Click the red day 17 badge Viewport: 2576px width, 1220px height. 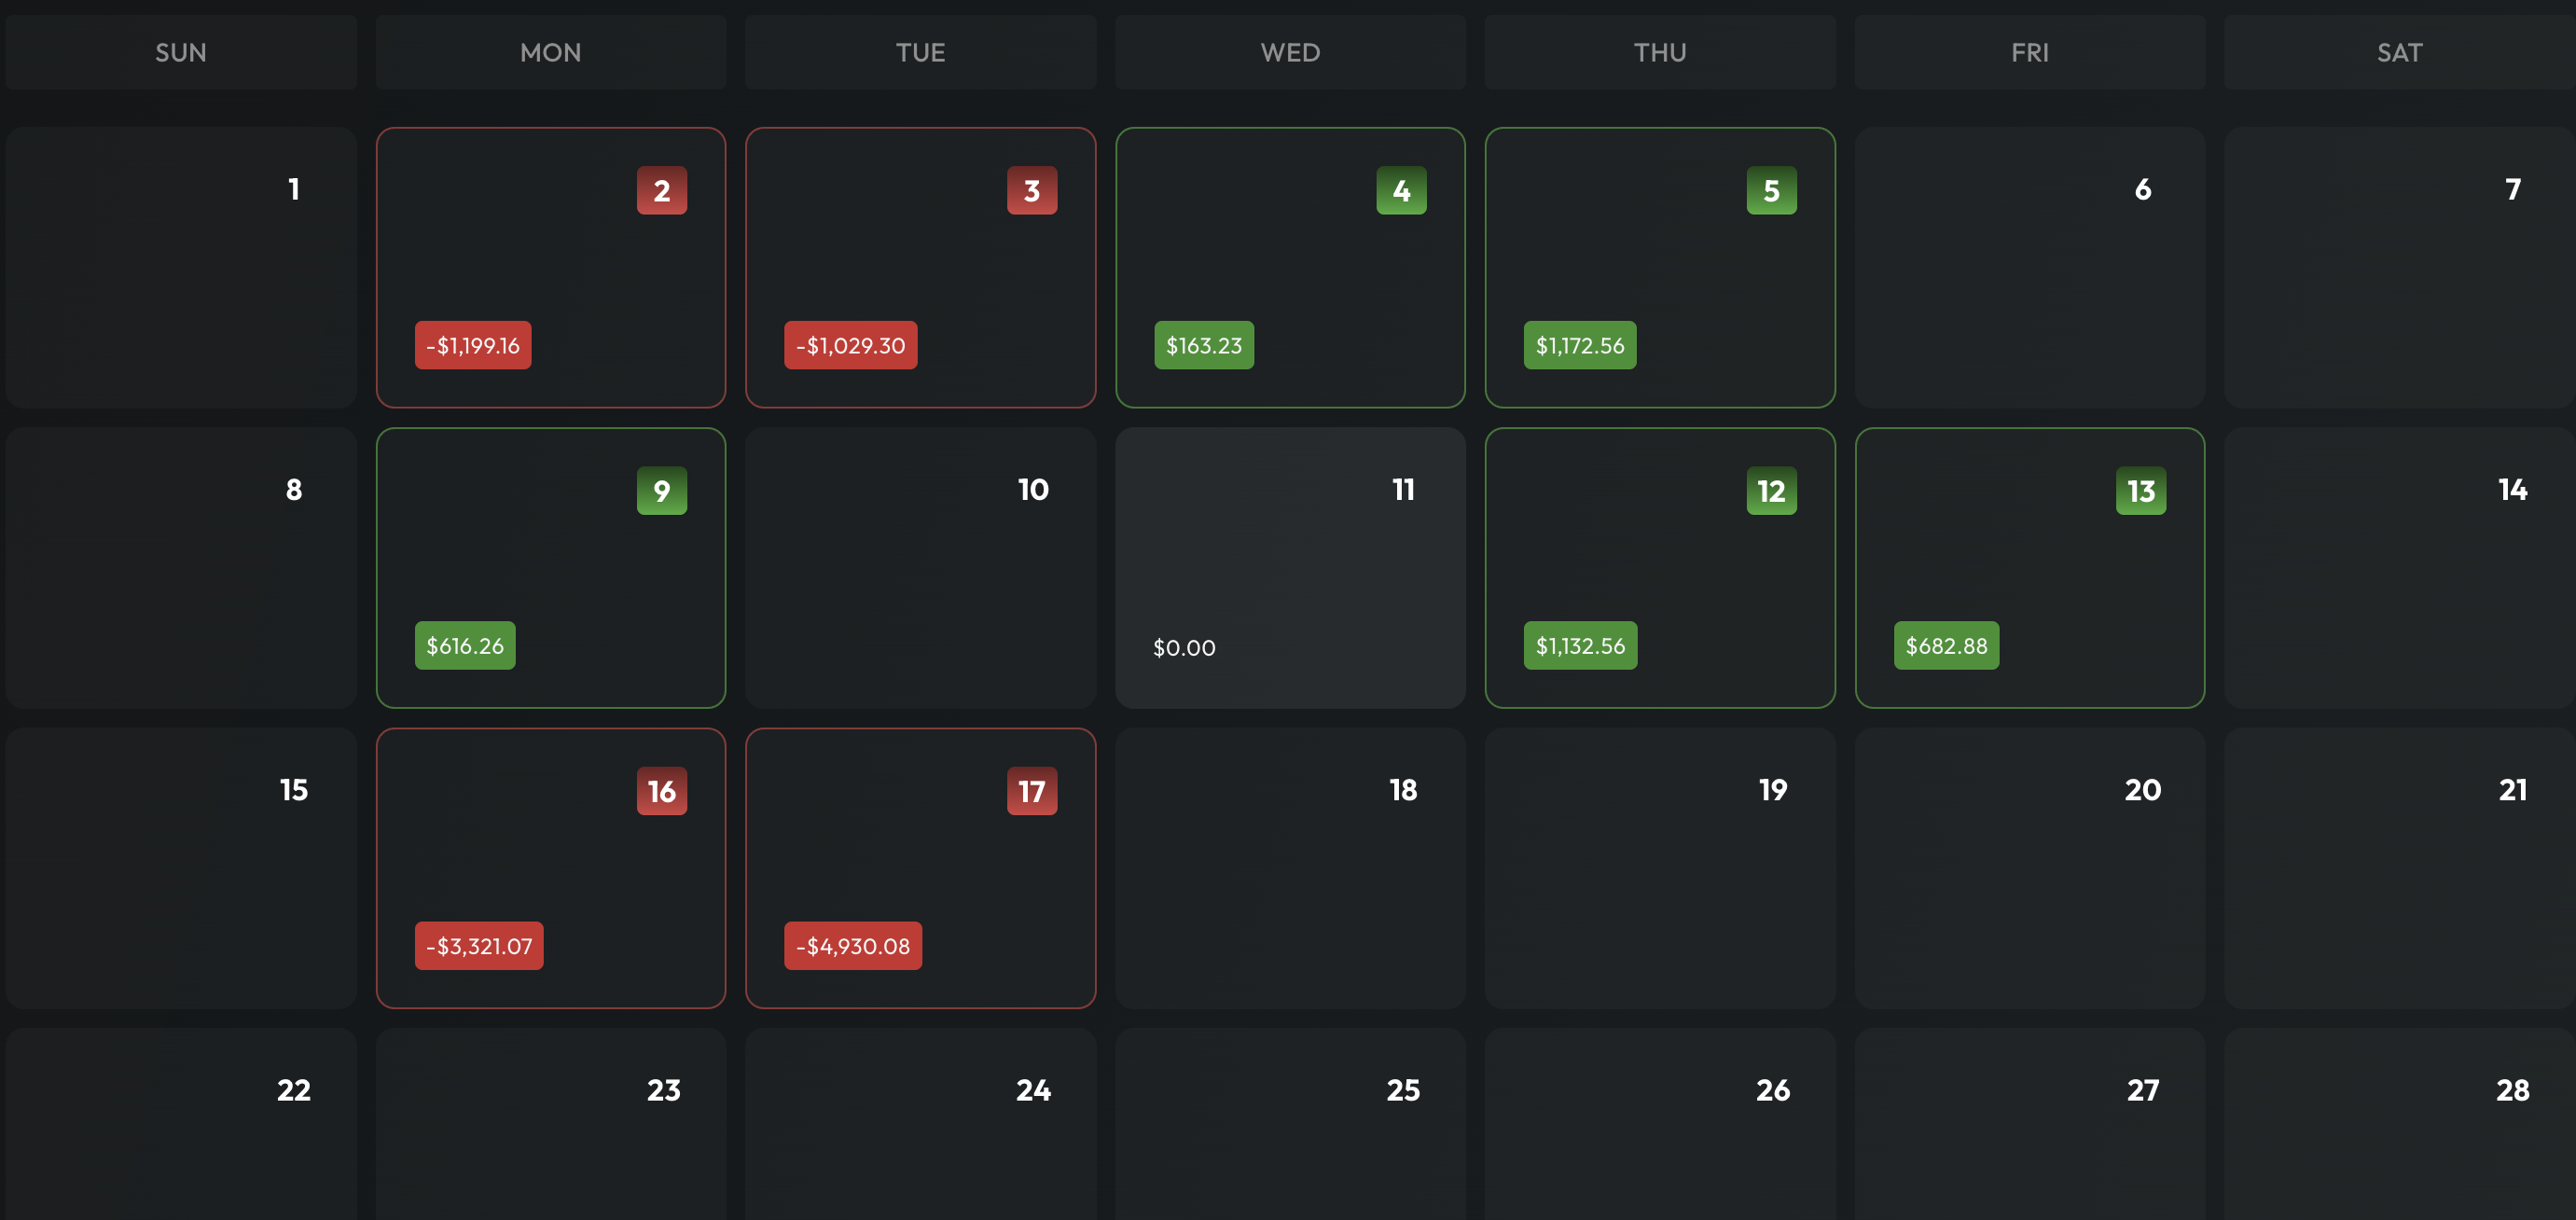(1031, 791)
